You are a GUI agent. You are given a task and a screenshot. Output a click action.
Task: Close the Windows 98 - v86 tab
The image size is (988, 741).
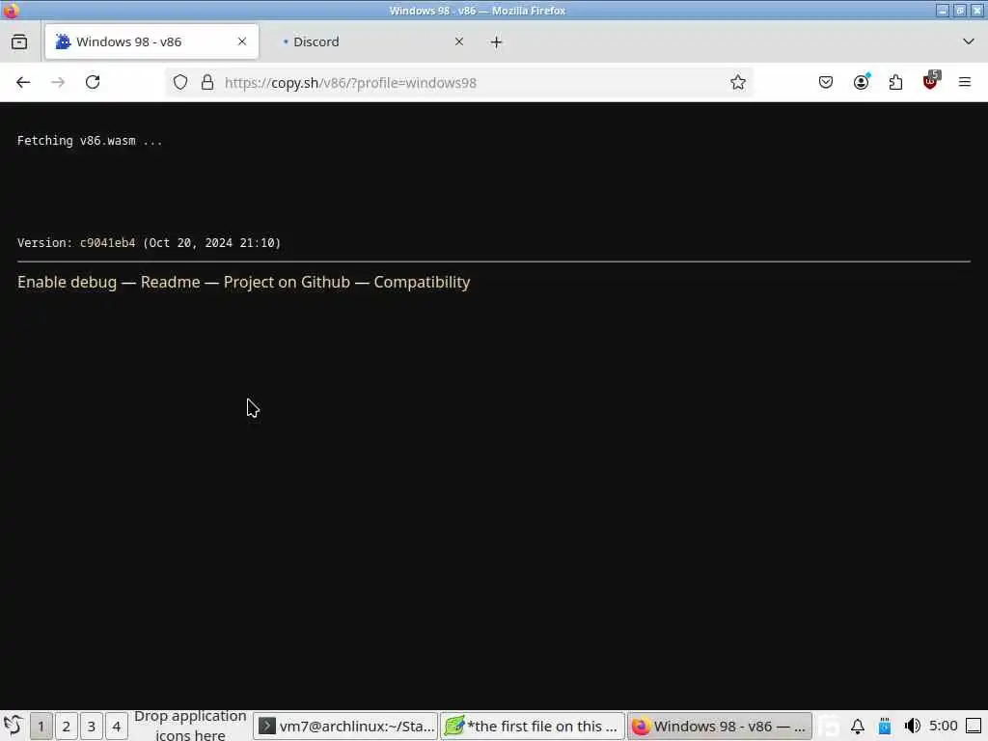pos(242,41)
